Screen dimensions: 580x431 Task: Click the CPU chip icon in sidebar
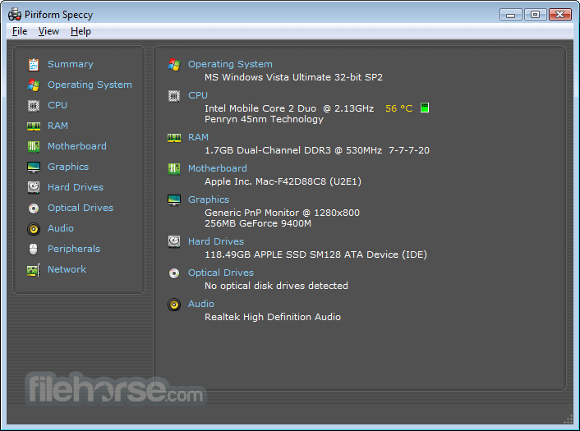click(x=34, y=106)
